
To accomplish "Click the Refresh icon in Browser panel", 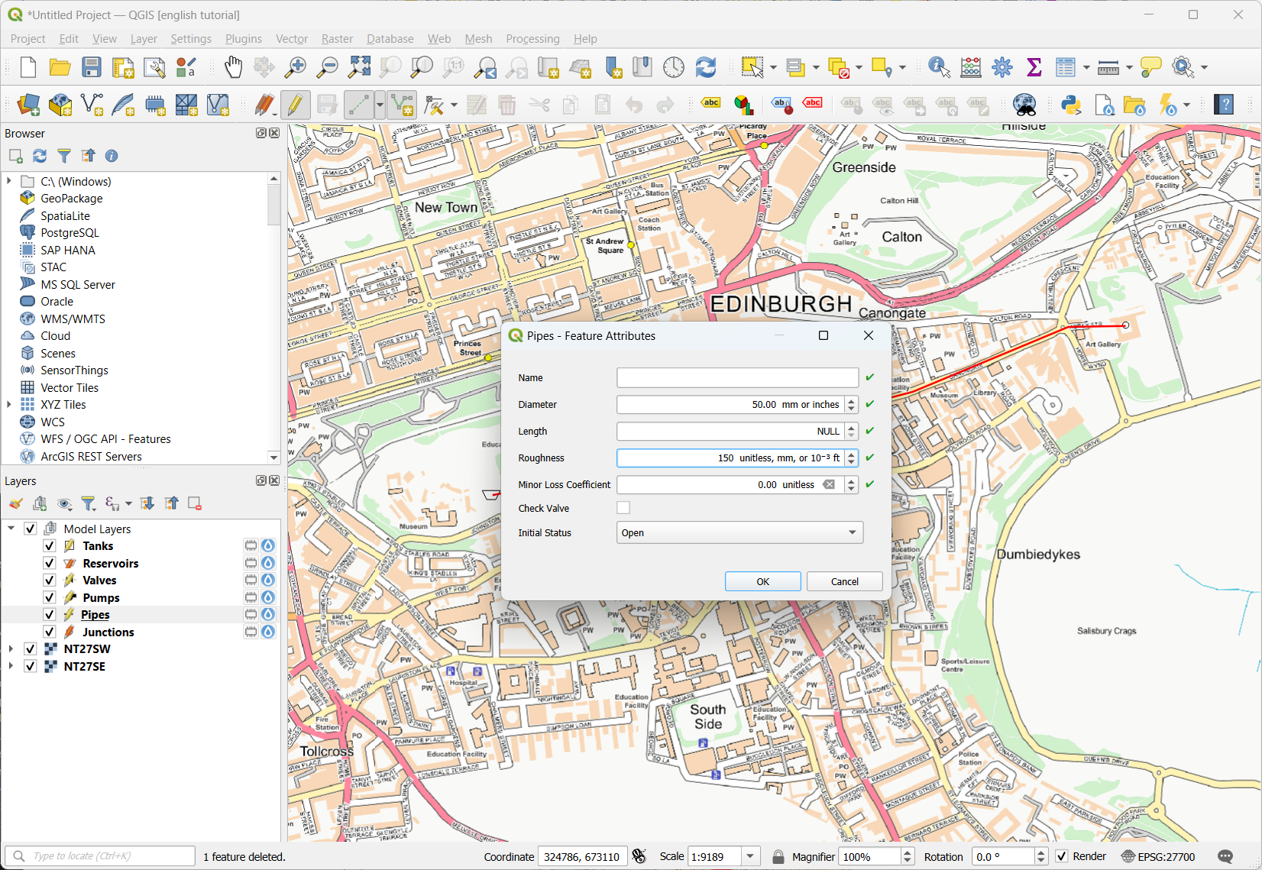I will [40, 156].
